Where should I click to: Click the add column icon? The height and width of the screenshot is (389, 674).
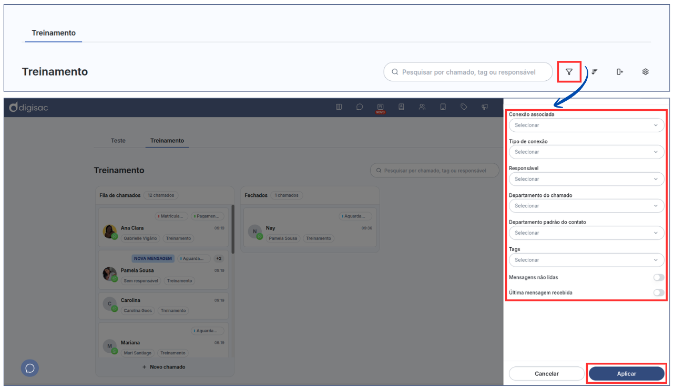tap(620, 72)
